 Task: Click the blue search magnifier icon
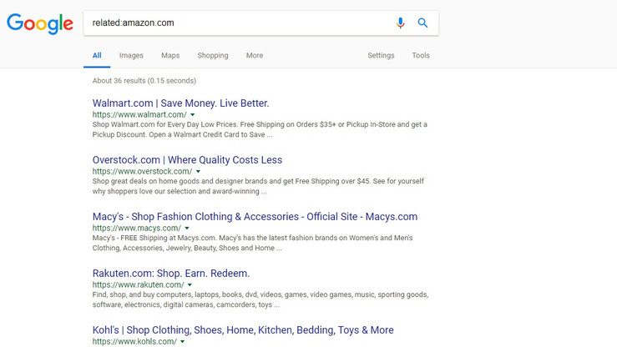click(x=422, y=23)
